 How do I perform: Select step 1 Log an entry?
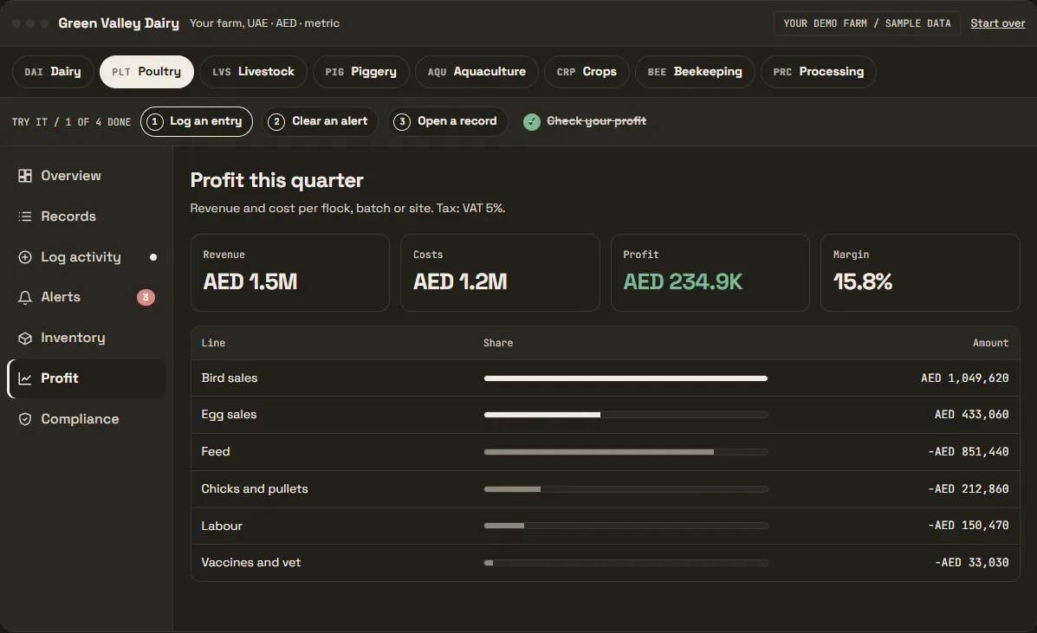coord(197,121)
